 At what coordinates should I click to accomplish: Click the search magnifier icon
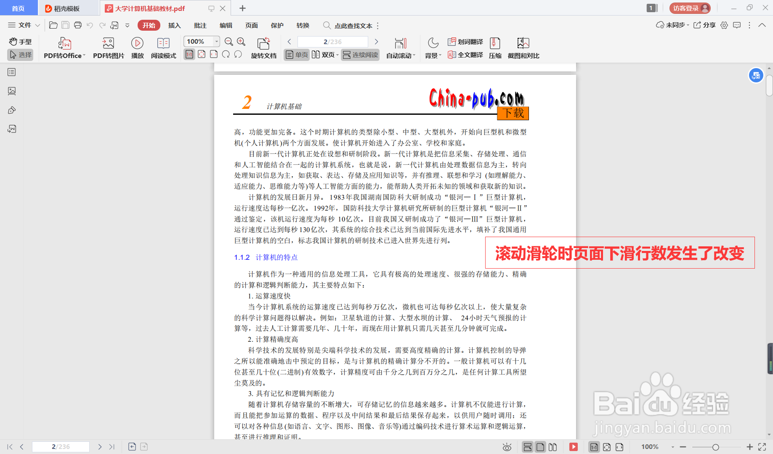[x=327, y=25]
